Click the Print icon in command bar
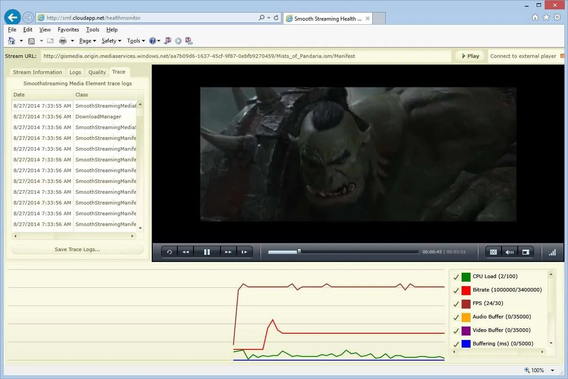 click(x=63, y=41)
